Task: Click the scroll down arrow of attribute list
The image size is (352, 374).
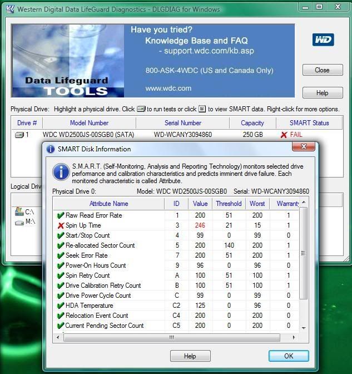Action: [x=304, y=328]
